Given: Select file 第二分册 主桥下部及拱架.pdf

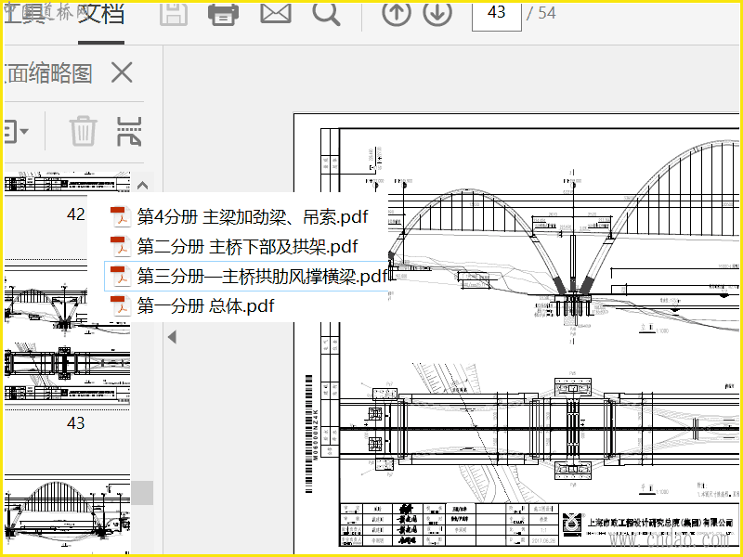Looking at the screenshot, I should 234,246.
